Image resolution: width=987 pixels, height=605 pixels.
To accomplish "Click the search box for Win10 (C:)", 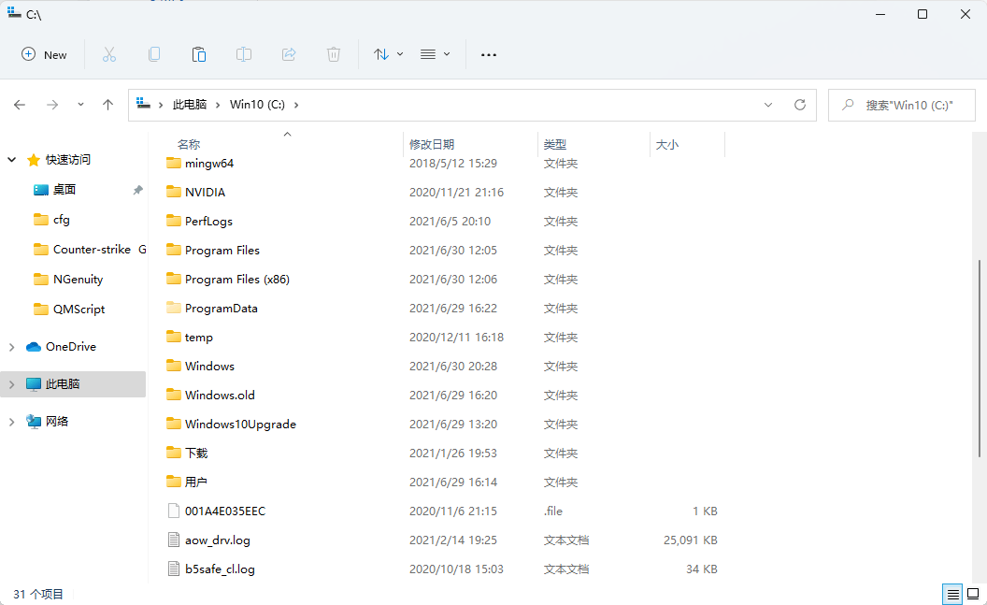I will pos(900,105).
